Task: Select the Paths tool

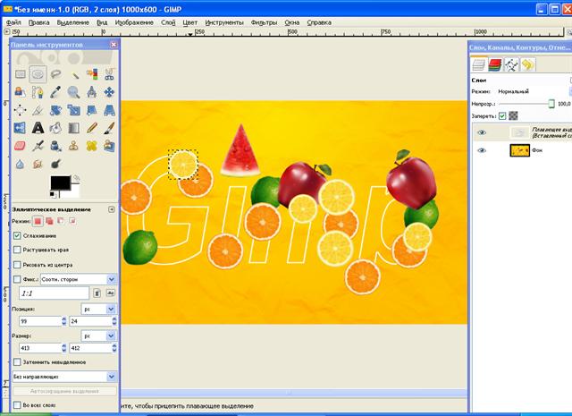Action: (38, 92)
